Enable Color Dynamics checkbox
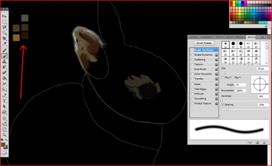272x166 pixels. (192, 74)
